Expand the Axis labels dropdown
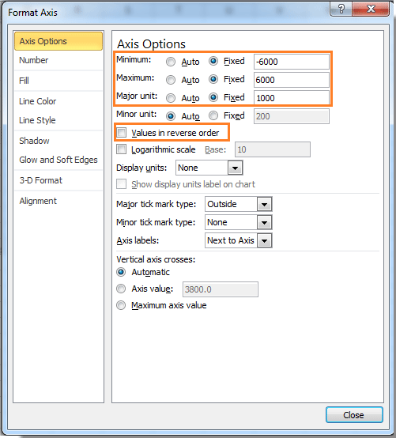 [x=265, y=240]
